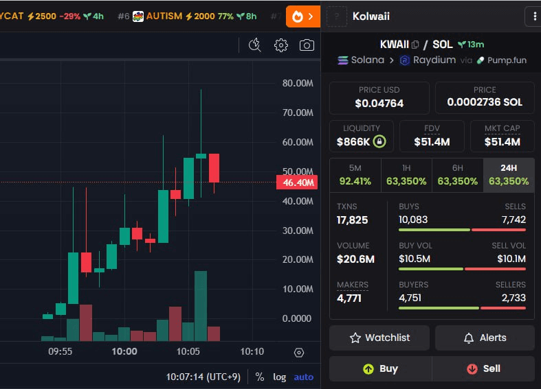
Task: Click the VOLUME $20.6M value
Action: pyautogui.click(x=355, y=259)
